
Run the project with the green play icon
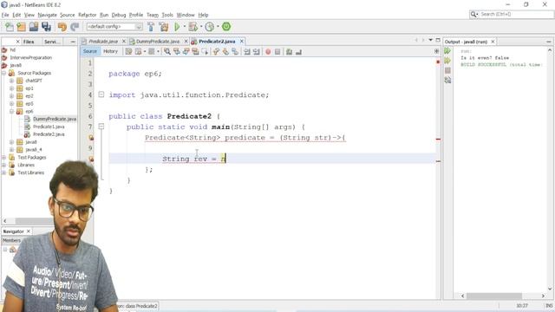177,27
